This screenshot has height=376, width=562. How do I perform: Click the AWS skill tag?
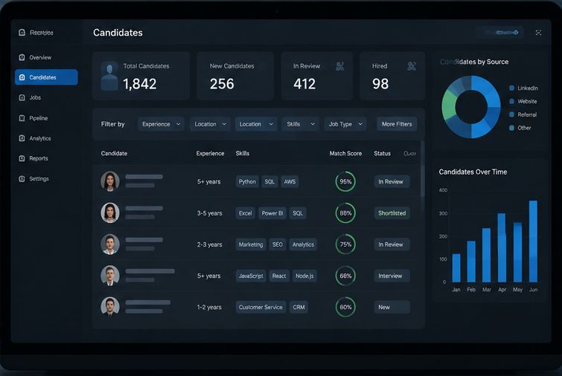[290, 182]
